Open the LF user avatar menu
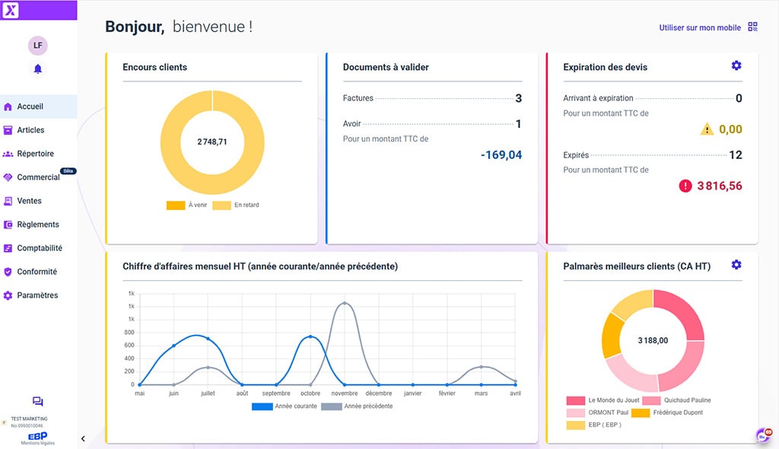 click(x=38, y=45)
